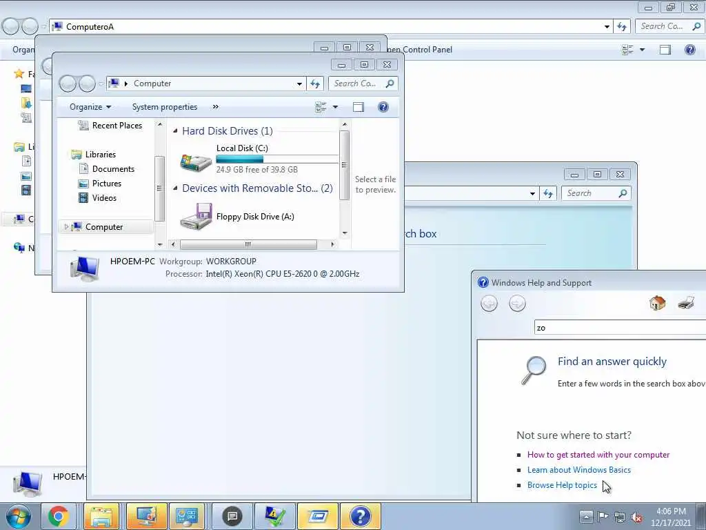
Task: Click the Get help icon in front Computer window
Action: [x=383, y=107]
